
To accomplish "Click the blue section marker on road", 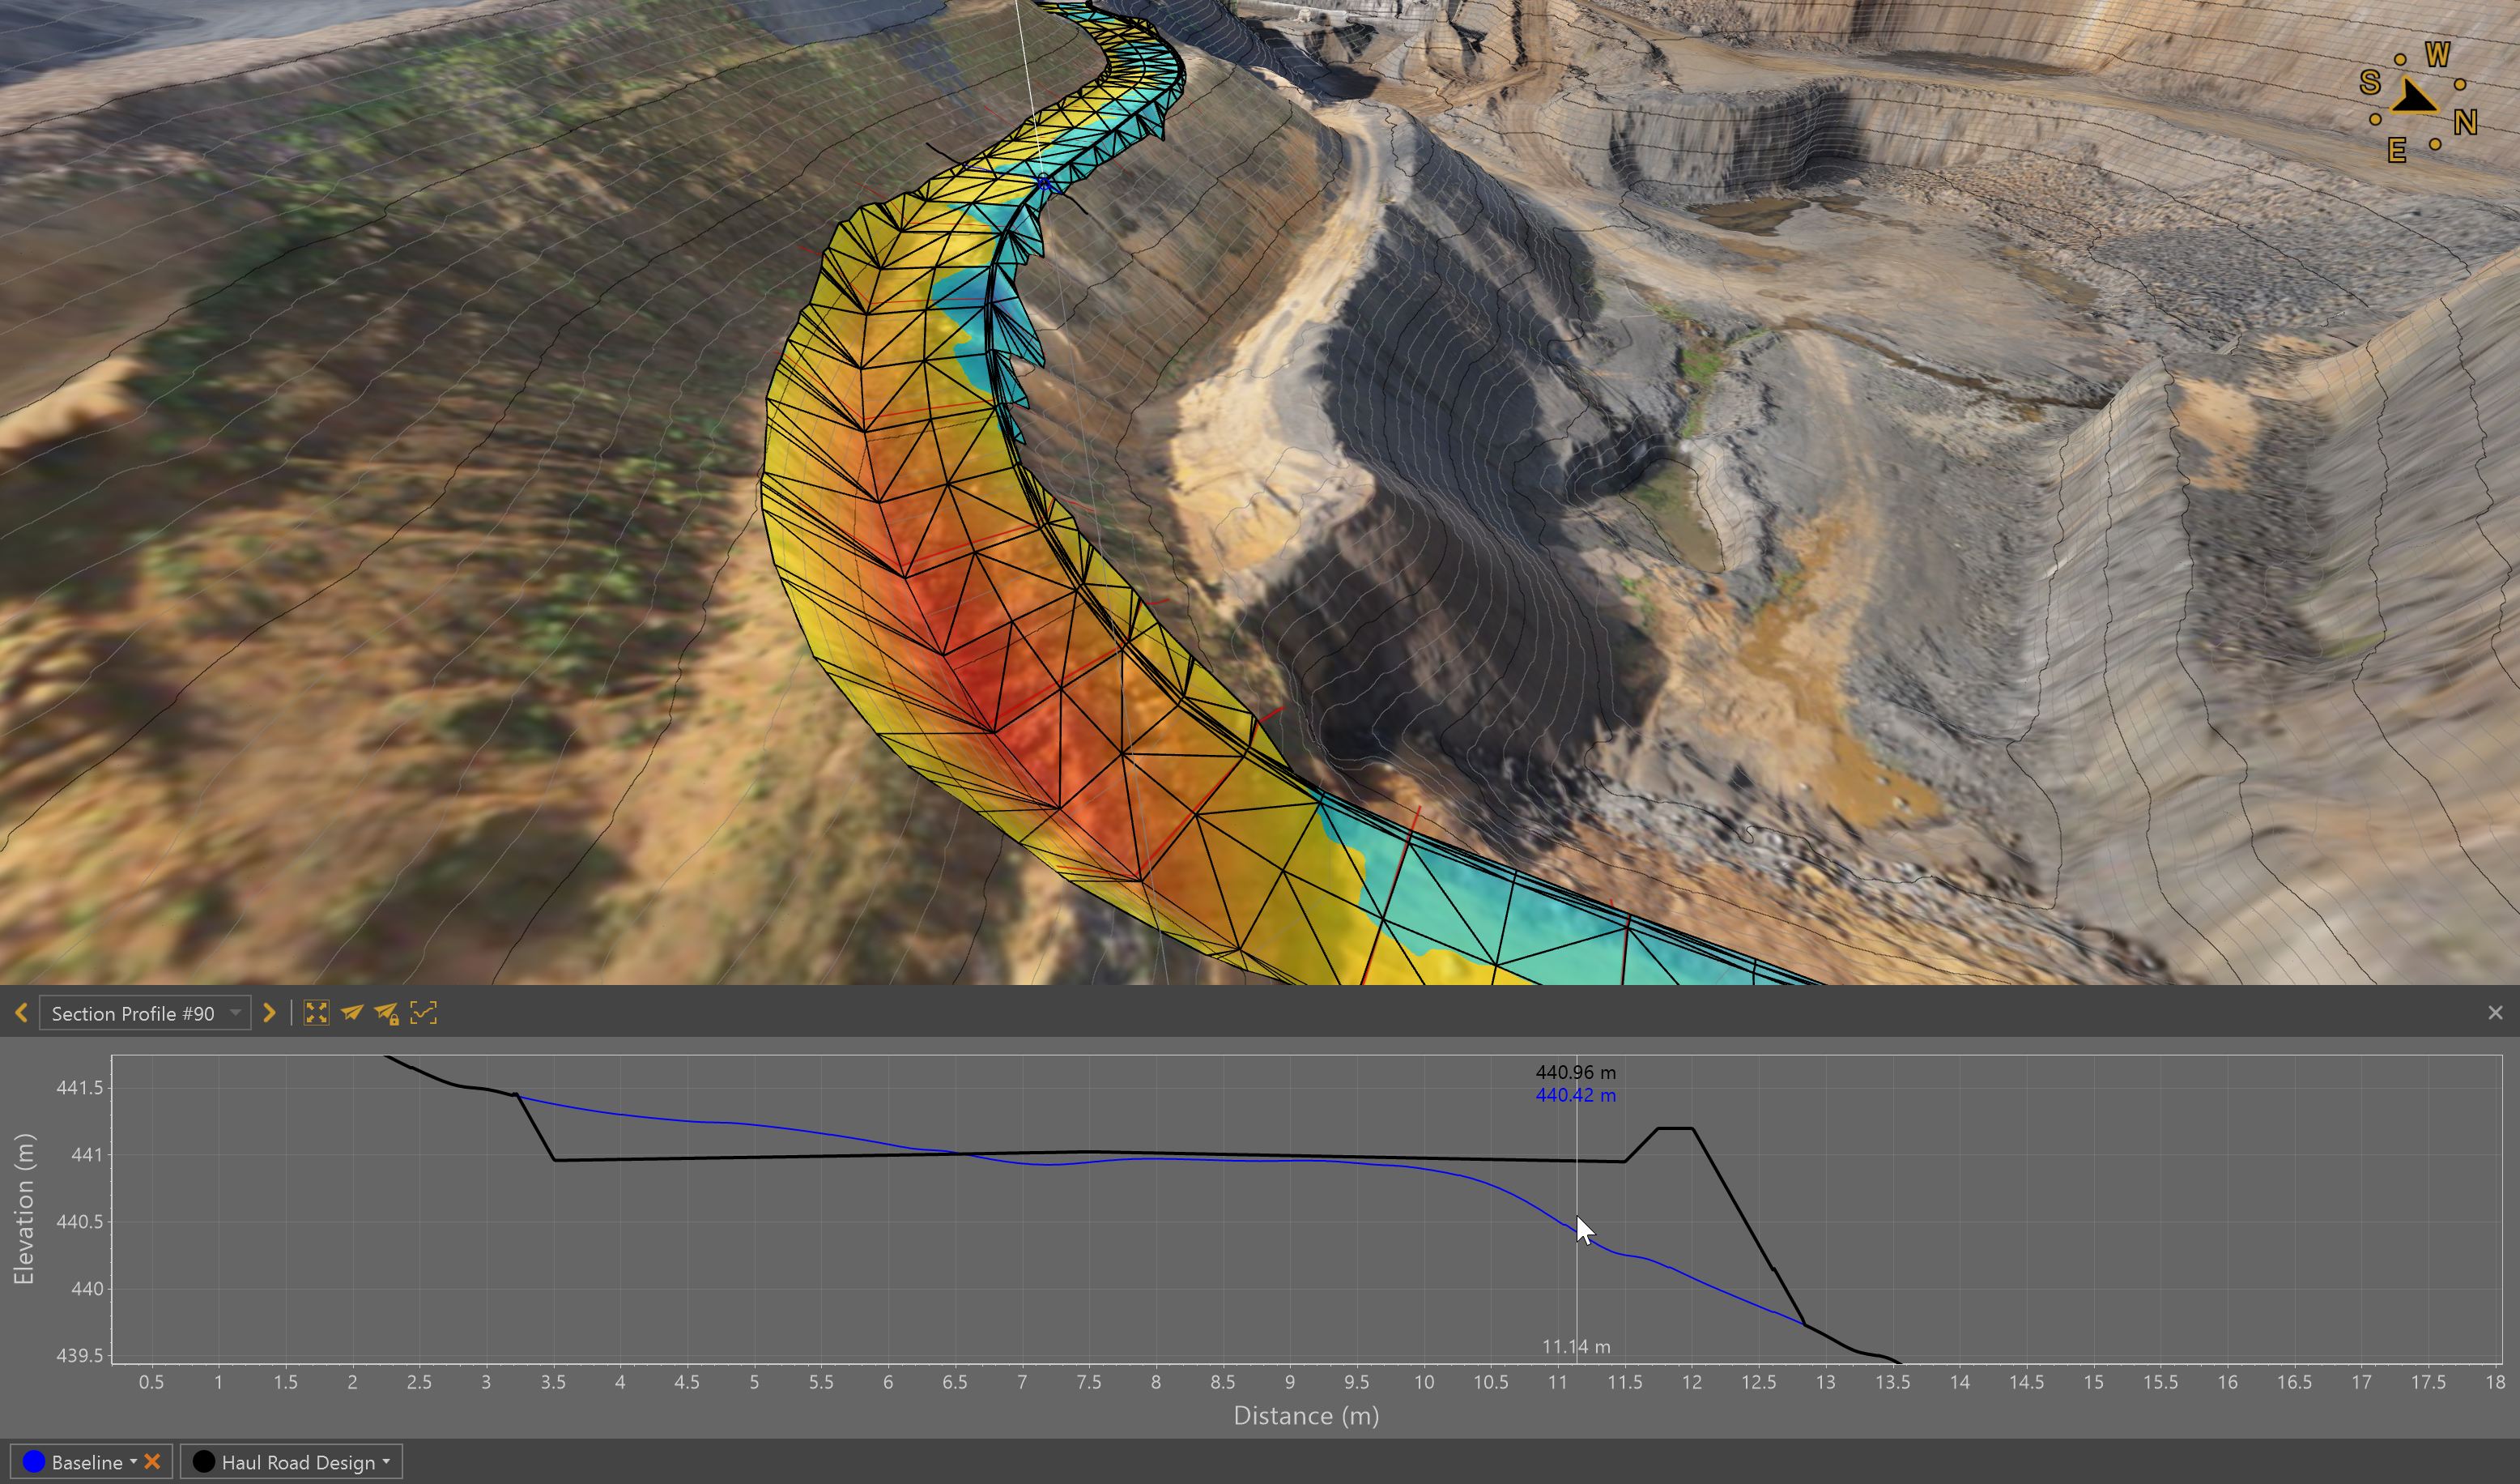I will [x=1045, y=184].
